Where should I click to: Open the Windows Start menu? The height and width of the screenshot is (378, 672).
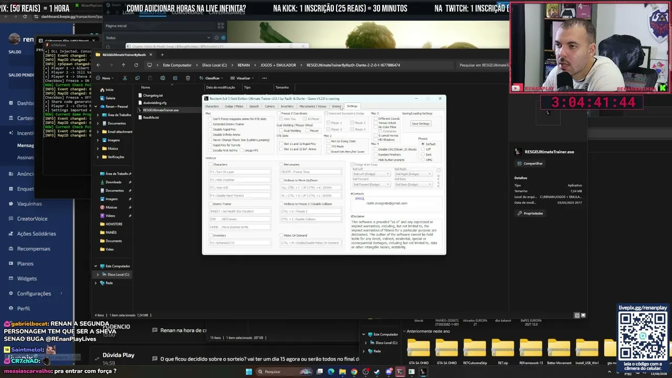[249, 372]
